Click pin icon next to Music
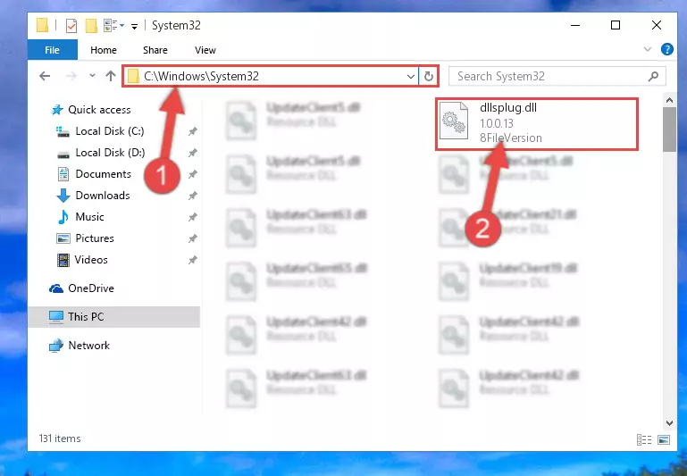The width and height of the screenshot is (687, 476). (192, 217)
